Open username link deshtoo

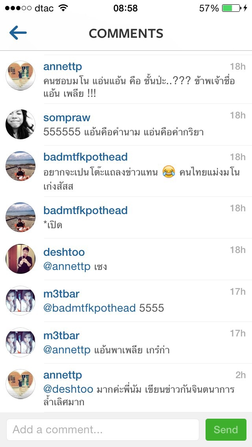[64, 252]
